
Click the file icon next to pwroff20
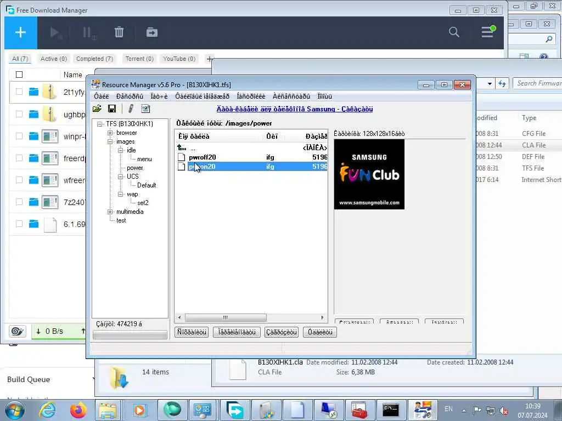182,157
